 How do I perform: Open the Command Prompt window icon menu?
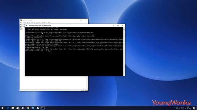[x=26, y=25]
